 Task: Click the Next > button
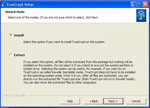[x=113, y=101]
